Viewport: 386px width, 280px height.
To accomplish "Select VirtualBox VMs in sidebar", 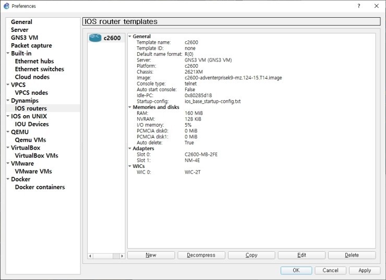I will [x=37, y=156].
